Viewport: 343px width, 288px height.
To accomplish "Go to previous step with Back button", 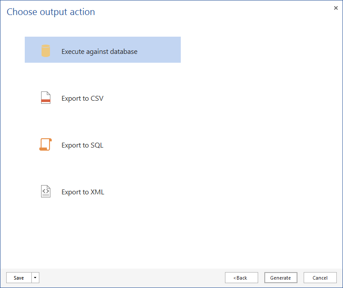I will 241,278.
